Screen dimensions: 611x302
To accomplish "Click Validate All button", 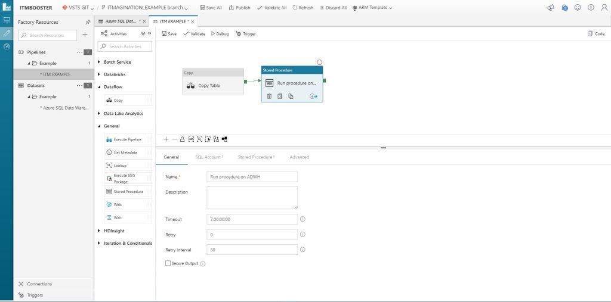I will pyautogui.click(x=271, y=8).
